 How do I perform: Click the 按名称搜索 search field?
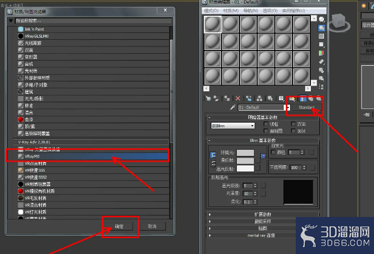pyautogui.click(x=93, y=21)
